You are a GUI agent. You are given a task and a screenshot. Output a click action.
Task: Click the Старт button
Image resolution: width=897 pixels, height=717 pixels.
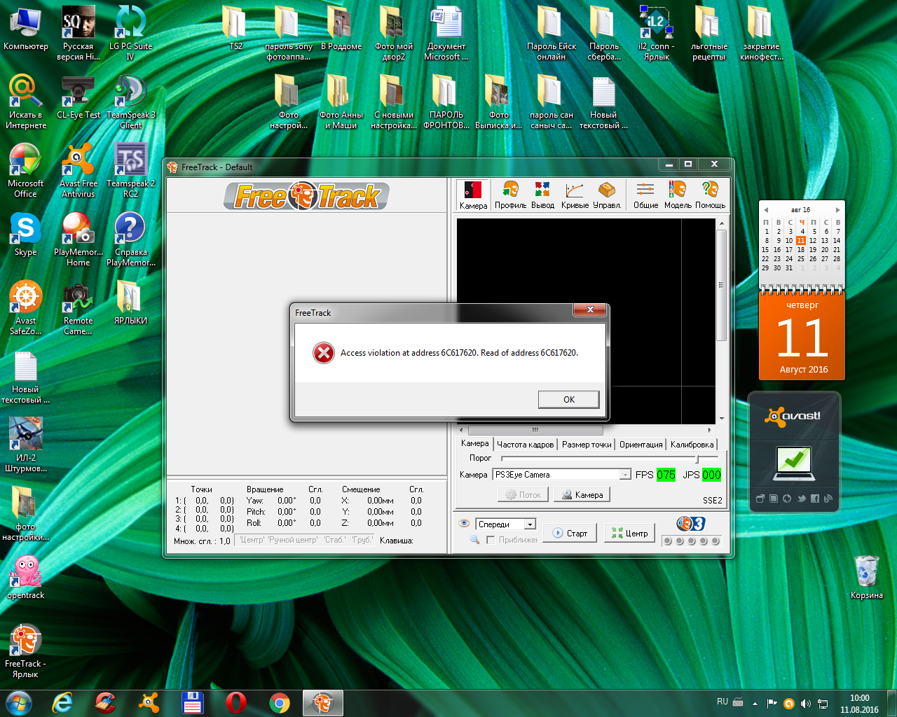tap(570, 533)
